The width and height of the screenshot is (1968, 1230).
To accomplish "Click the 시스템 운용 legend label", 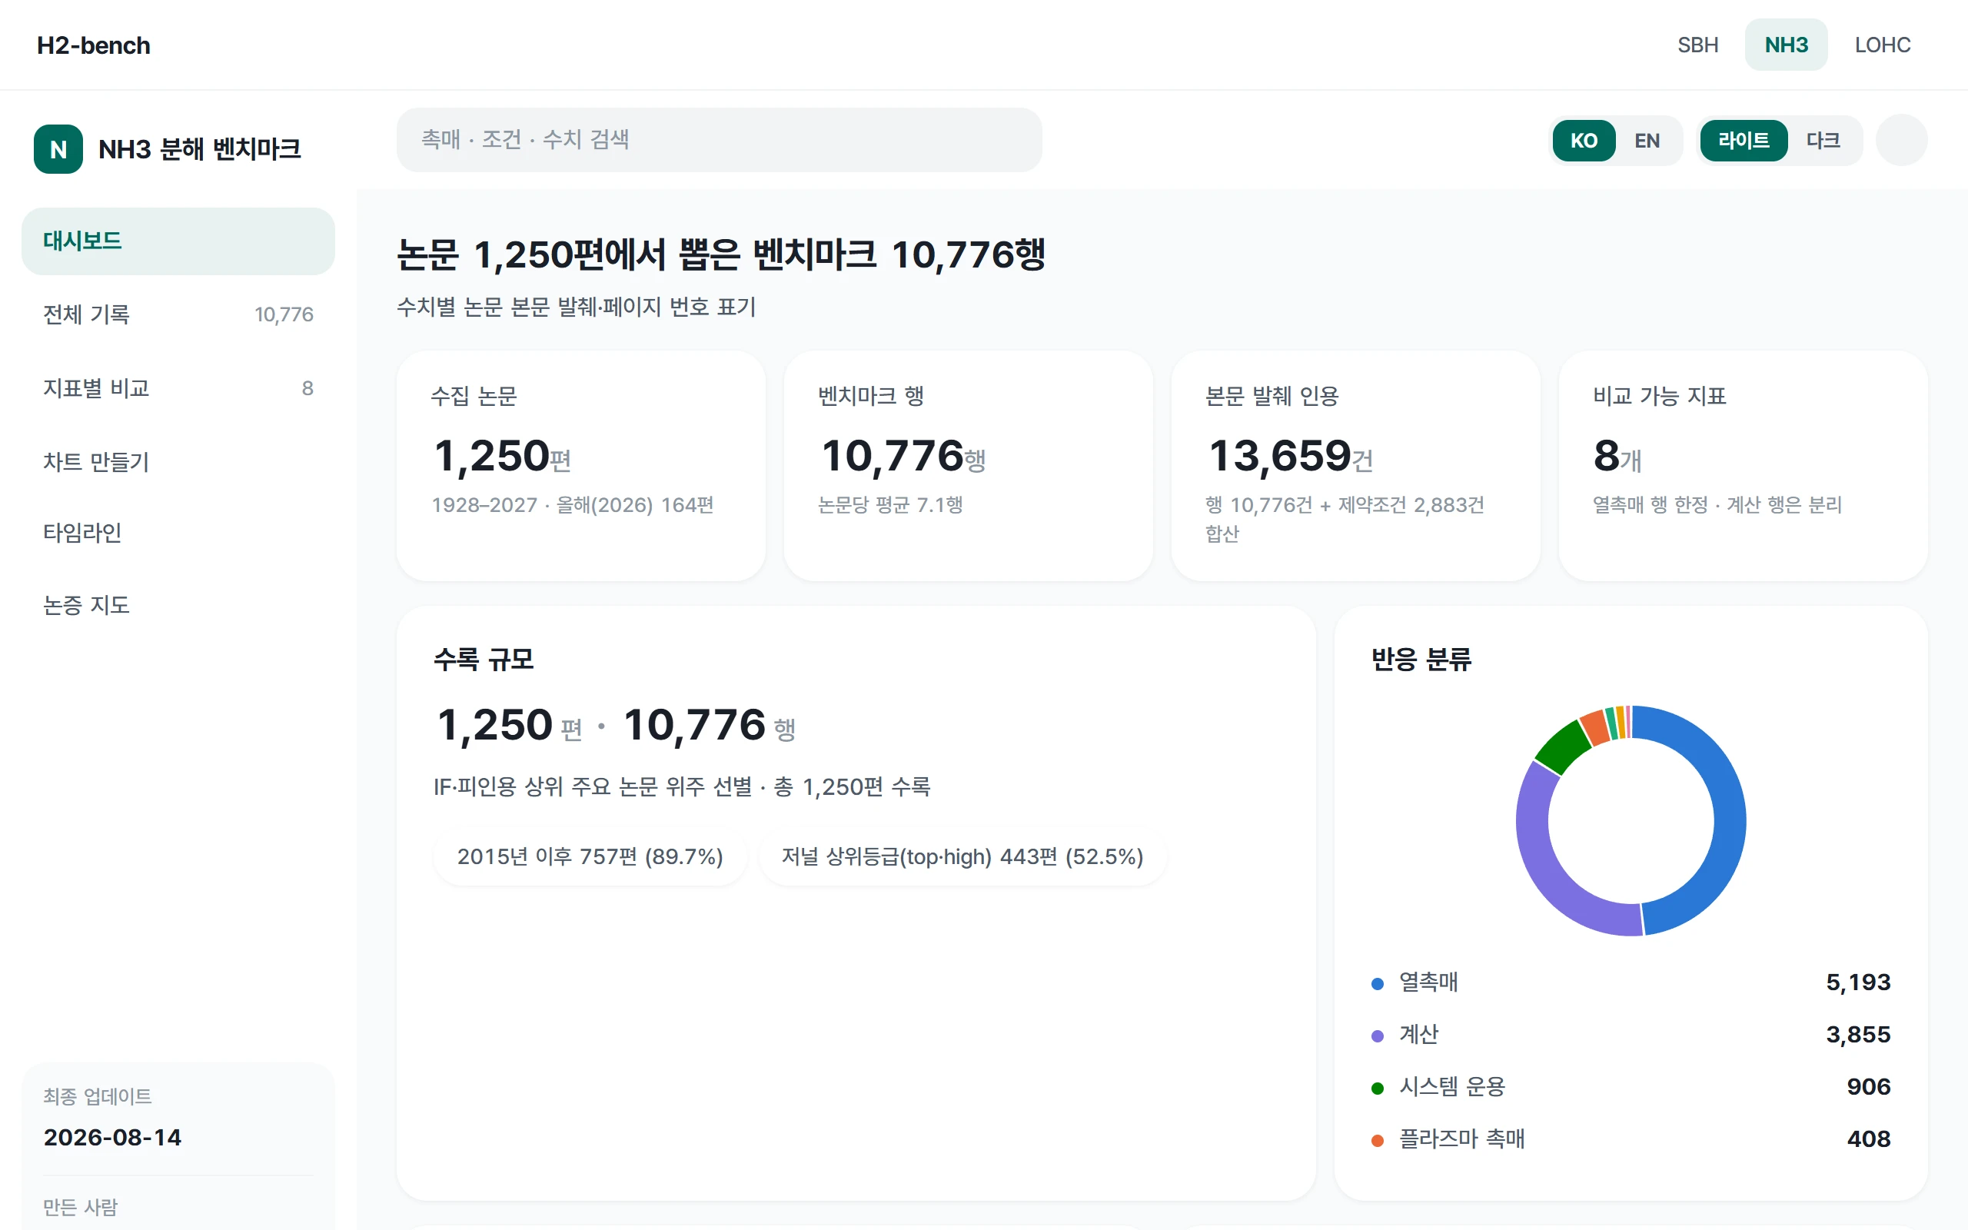I will 1451,1087.
